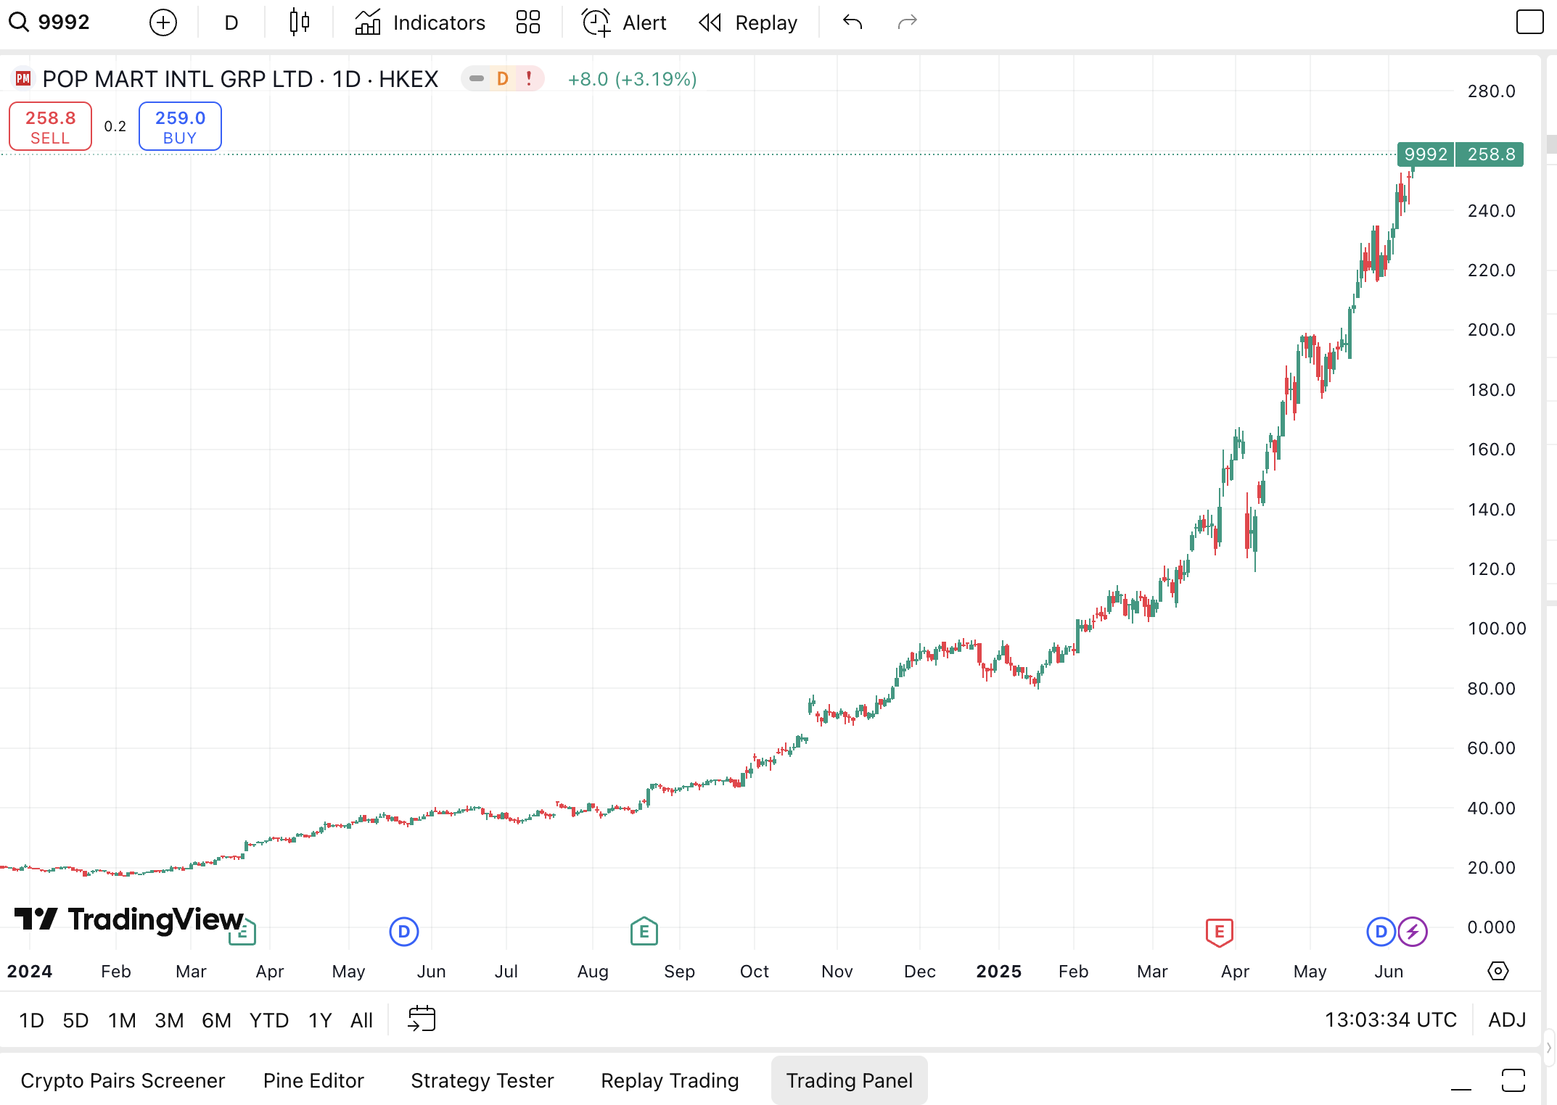Click the earnings E marker near September

[x=644, y=932]
